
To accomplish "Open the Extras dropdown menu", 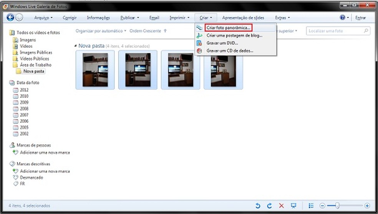I will point(282,18).
